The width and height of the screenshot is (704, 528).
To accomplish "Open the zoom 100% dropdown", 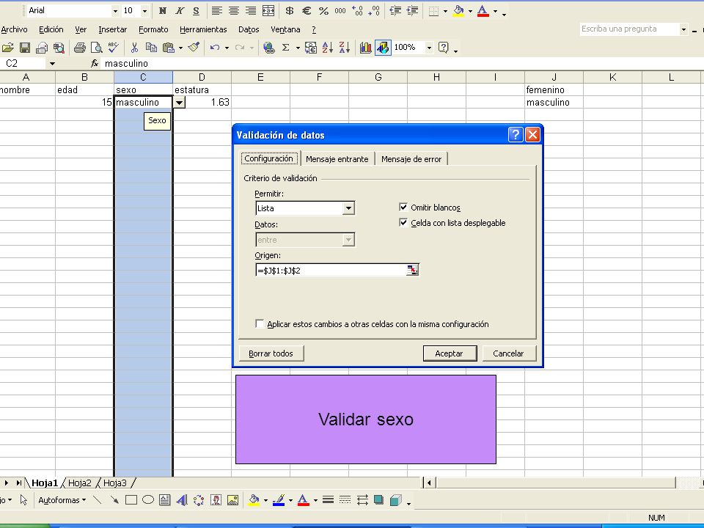I will click(429, 48).
